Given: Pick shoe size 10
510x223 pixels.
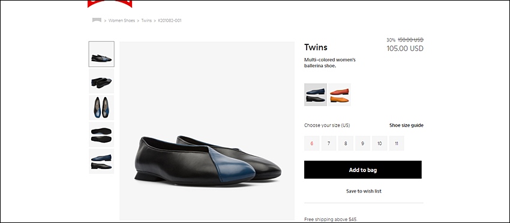Looking at the screenshot, I should (x=380, y=143).
